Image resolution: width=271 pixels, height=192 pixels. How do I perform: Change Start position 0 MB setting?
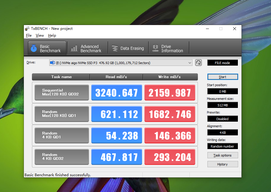coord(223,92)
